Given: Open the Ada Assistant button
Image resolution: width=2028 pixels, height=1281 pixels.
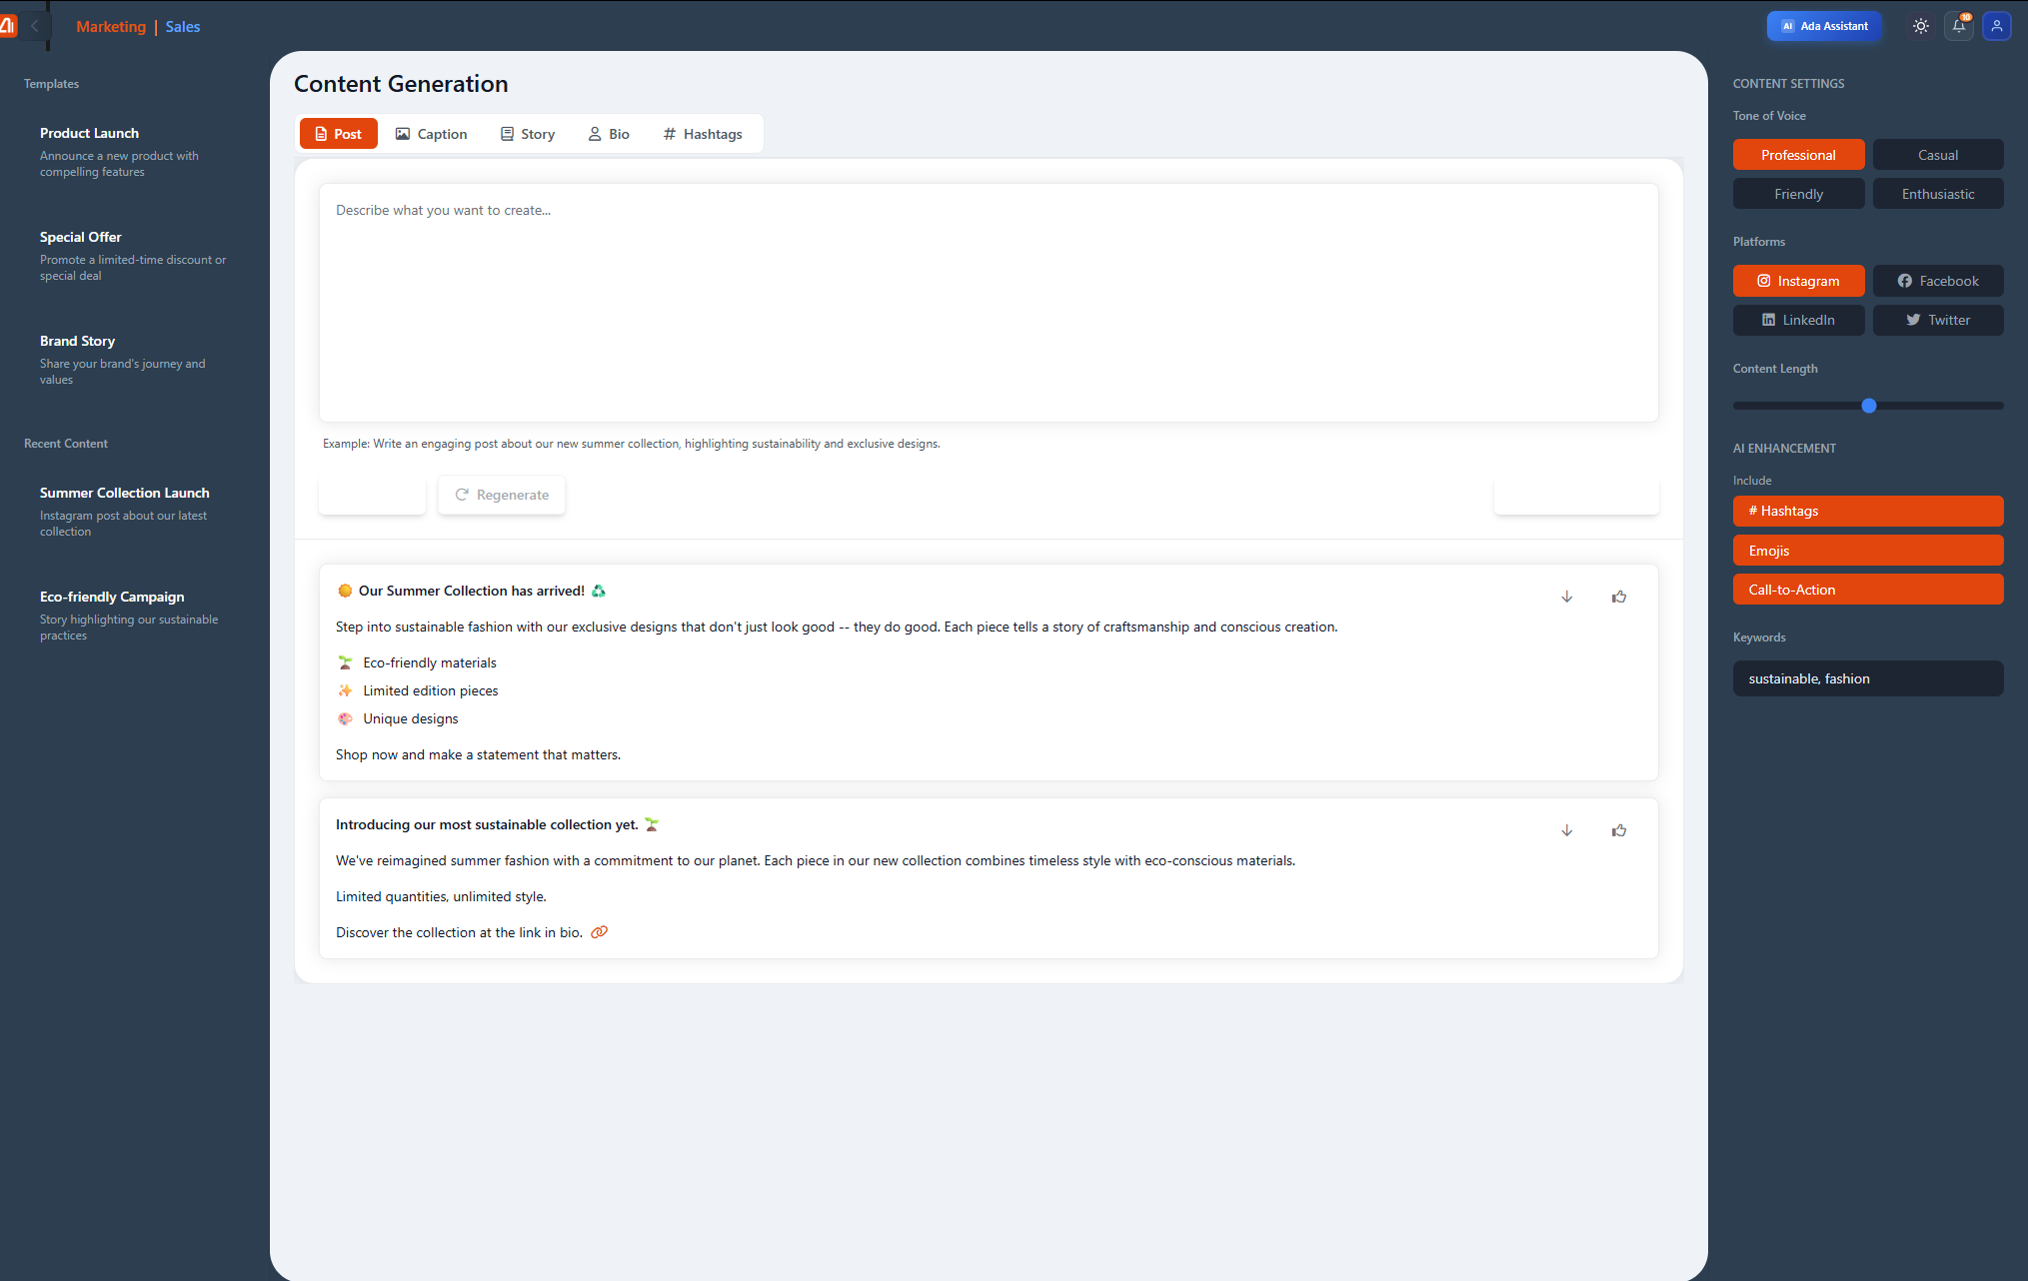Looking at the screenshot, I should tap(1823, 26).
